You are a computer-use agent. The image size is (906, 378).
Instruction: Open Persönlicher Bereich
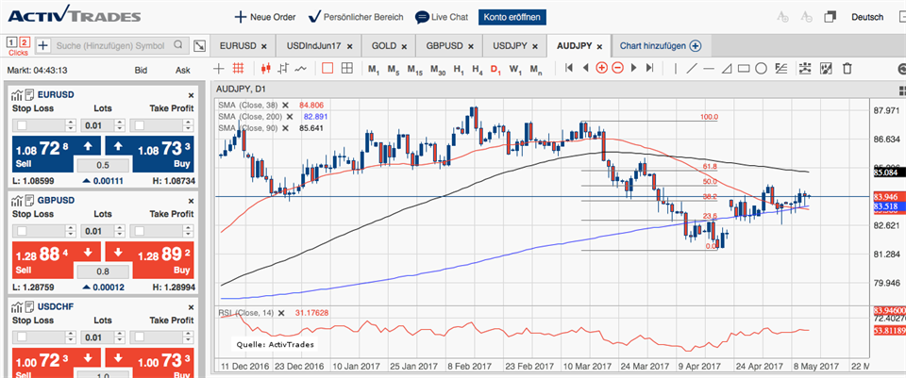pos(356,17)
